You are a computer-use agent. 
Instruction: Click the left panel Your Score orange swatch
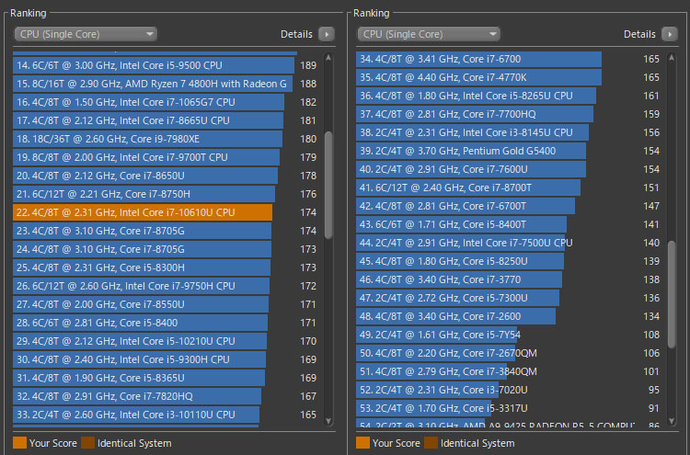coord(20,443)
